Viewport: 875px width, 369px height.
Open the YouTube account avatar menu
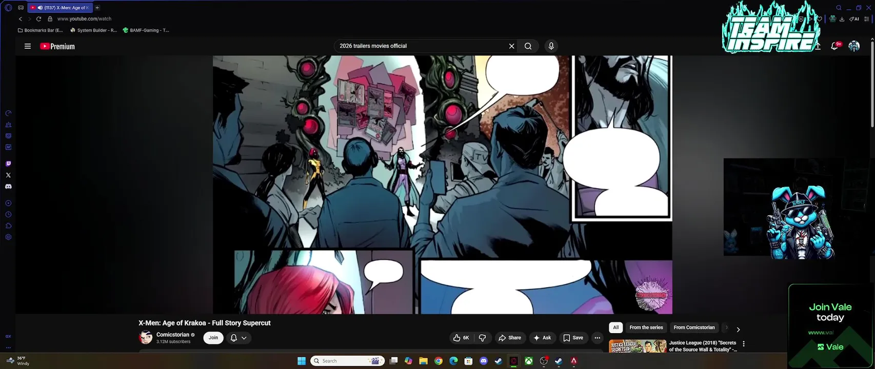854,46
